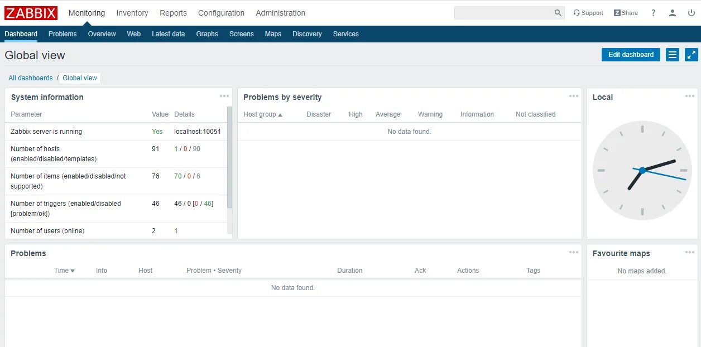Screen dimensions: 701x347
Task: Click the localhost:10051 details value
Action: tap(198, 132)
